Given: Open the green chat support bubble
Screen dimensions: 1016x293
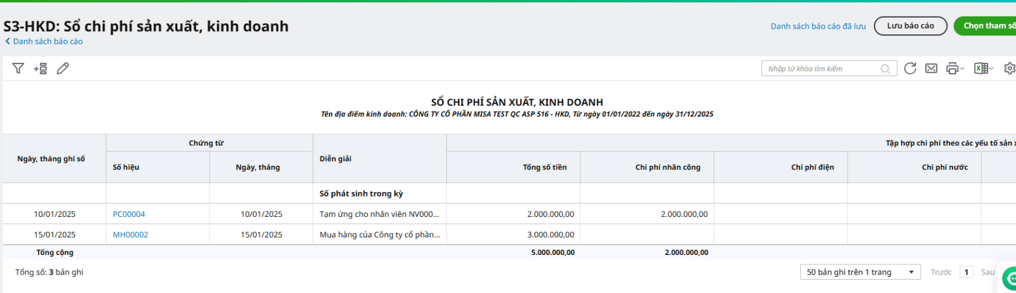Looking at the screenshot, I should (1009, 278).
